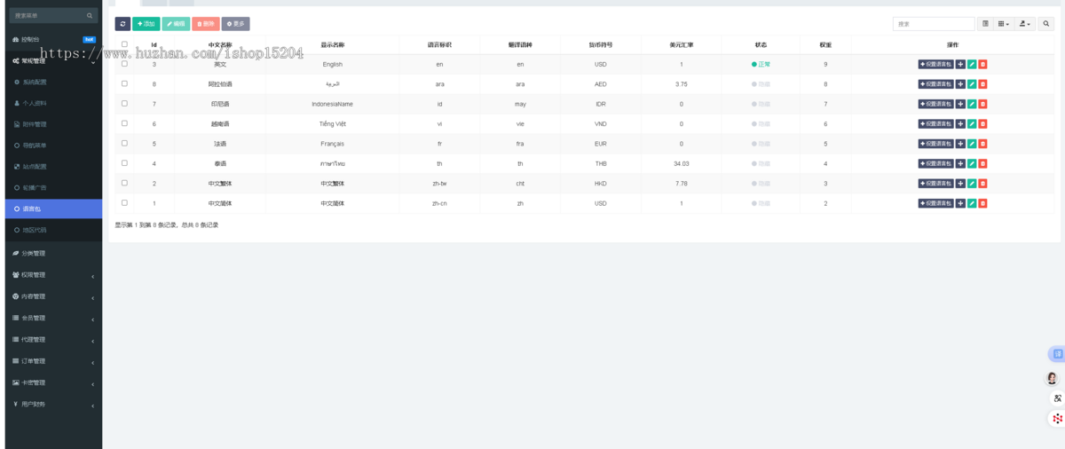Viewport: 1065px width, 449px height.
Task: Click drag-sort icon in English row
Action: [x=960, y=65]
